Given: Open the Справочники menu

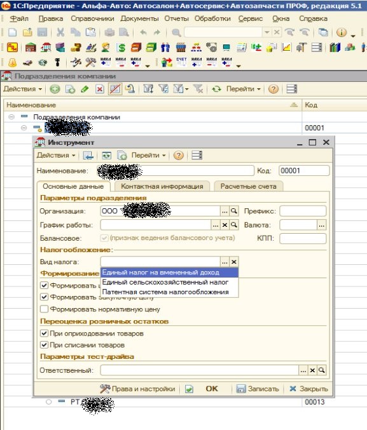Looking at the screenshot, I should 93,18.
